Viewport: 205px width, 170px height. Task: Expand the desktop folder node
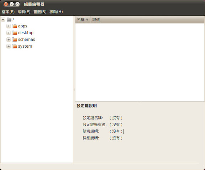tap(9, 33)
